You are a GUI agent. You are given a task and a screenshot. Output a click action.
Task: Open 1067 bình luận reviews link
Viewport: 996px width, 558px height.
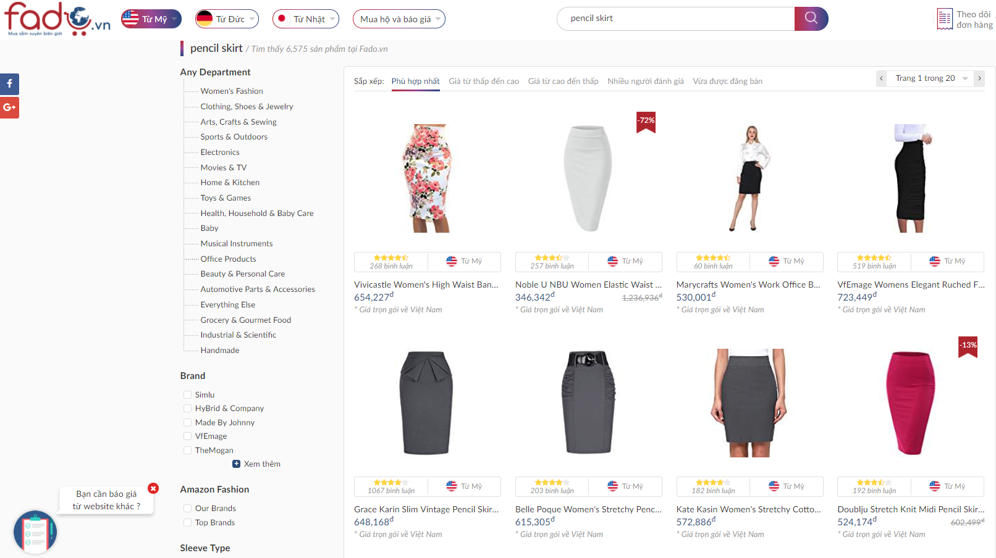[x=391, y=491]
